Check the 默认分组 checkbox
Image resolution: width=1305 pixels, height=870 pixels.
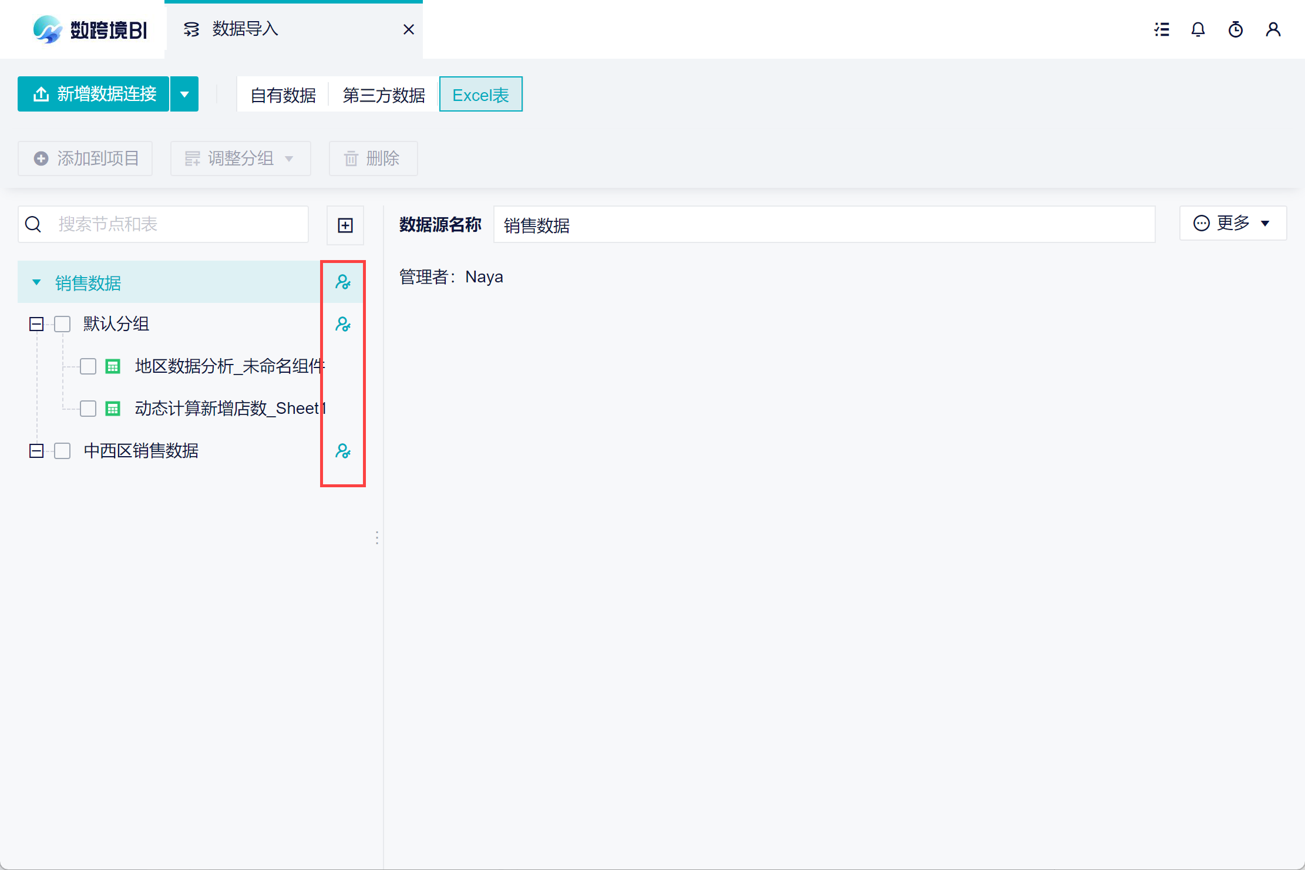point(62,324)
